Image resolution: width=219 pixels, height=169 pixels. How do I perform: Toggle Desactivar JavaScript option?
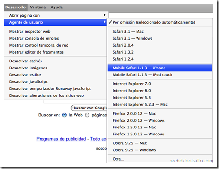coord(55,81)
